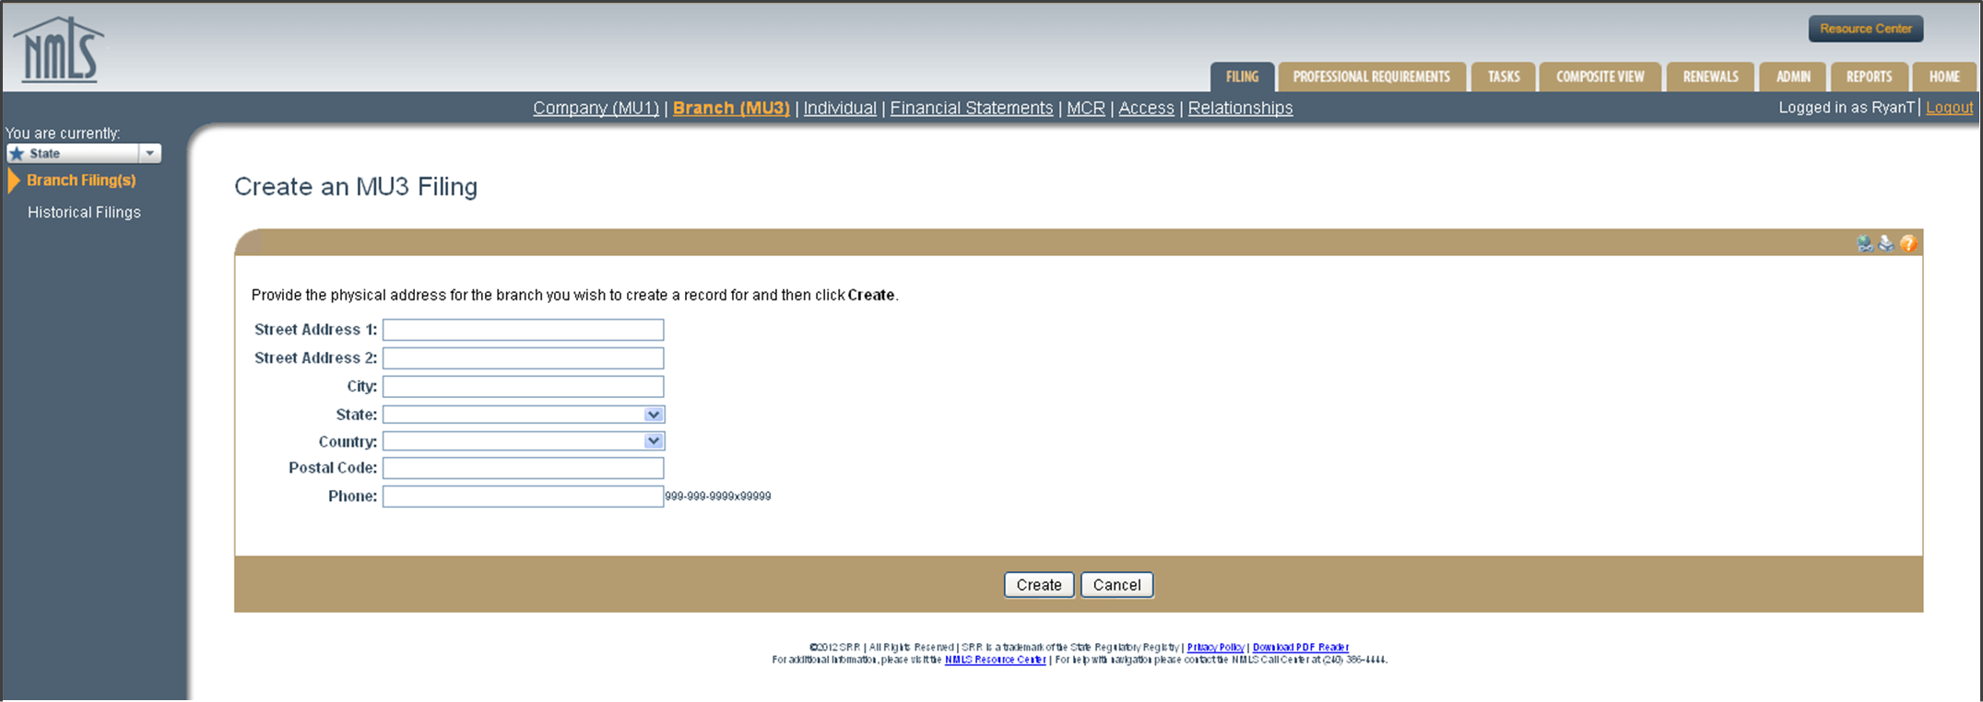Select Branch Filing(s) in sidebar
Screen dimensions: 1983x702
tap(81, 181)
